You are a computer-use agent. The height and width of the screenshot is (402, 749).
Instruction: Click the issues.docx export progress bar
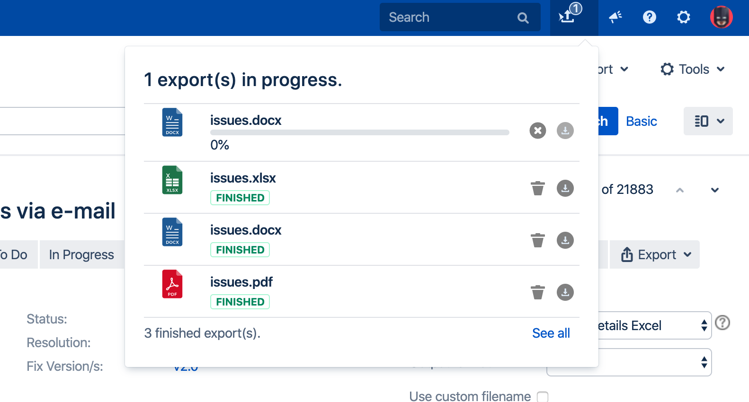point(359,133)
